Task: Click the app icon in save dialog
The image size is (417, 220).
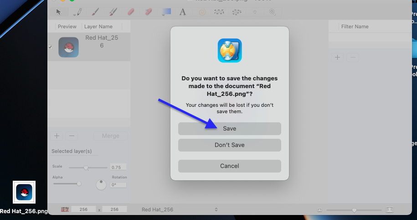Action: (230, 51)
